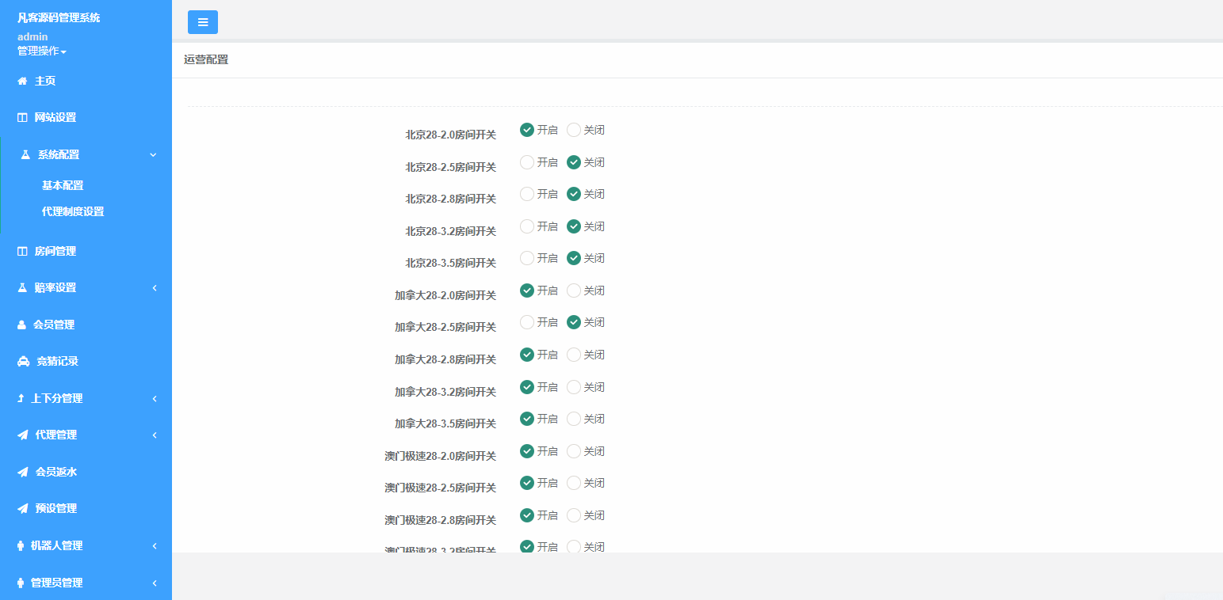Click the columns icon beside 房间管理
The width and height of the screenshot is (1223, 600).
point(22,251)
